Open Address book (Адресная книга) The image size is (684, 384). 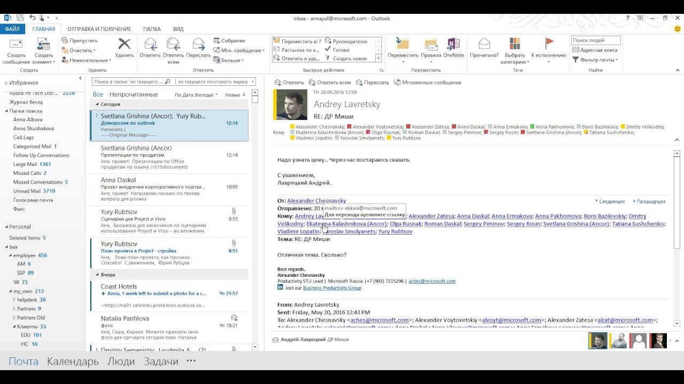click(594, 50)
